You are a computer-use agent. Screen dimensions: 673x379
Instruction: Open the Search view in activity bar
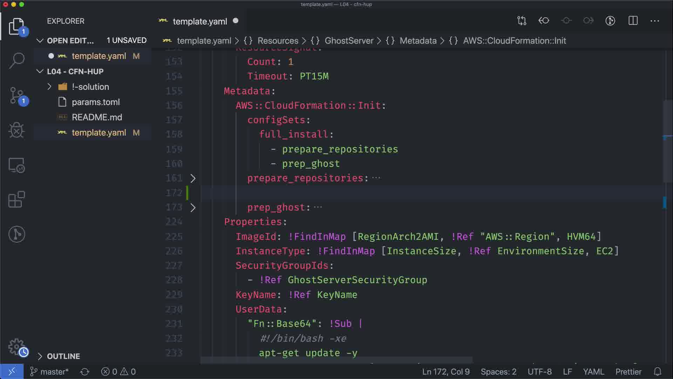click(16, 61)
